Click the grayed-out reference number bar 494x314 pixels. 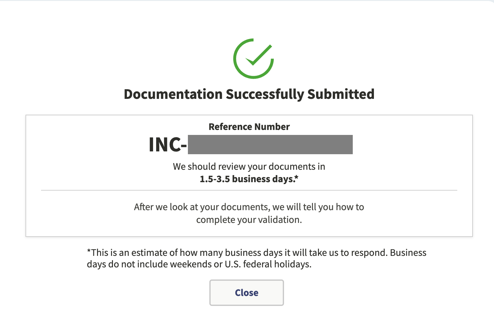(x=271, y=144)
